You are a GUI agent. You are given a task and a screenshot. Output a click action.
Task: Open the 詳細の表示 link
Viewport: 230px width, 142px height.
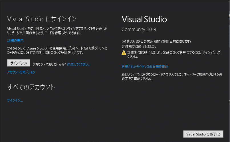click(15, 40)
